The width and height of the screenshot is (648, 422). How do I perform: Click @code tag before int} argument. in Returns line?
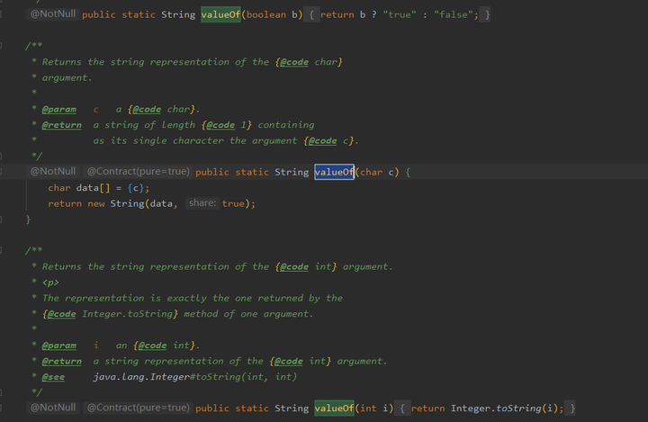click(x=294, y=267)
